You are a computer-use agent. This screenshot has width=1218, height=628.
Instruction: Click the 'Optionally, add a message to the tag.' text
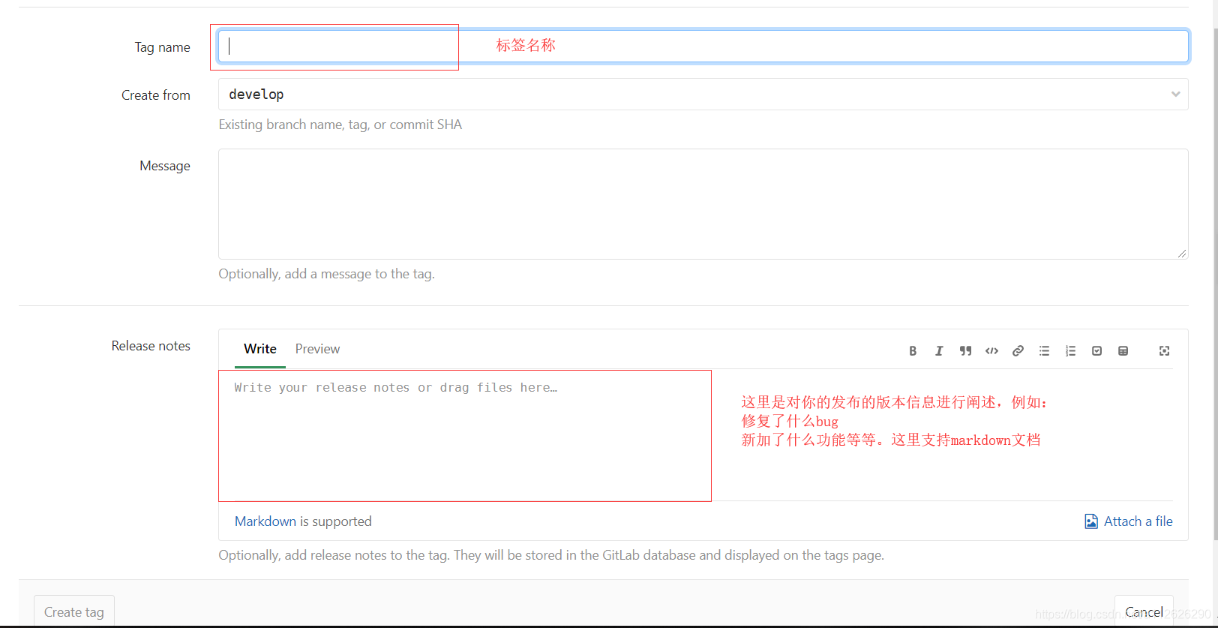tap(326, 274)
